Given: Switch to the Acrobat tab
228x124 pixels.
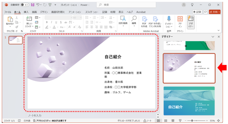Looking at the screenshot, I should point(141,12).
